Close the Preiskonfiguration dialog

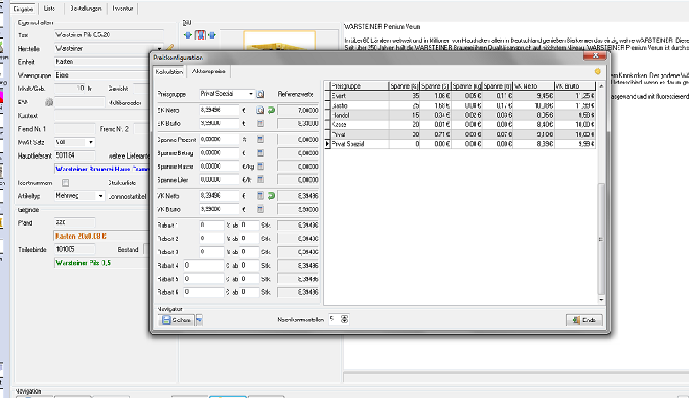595,56
